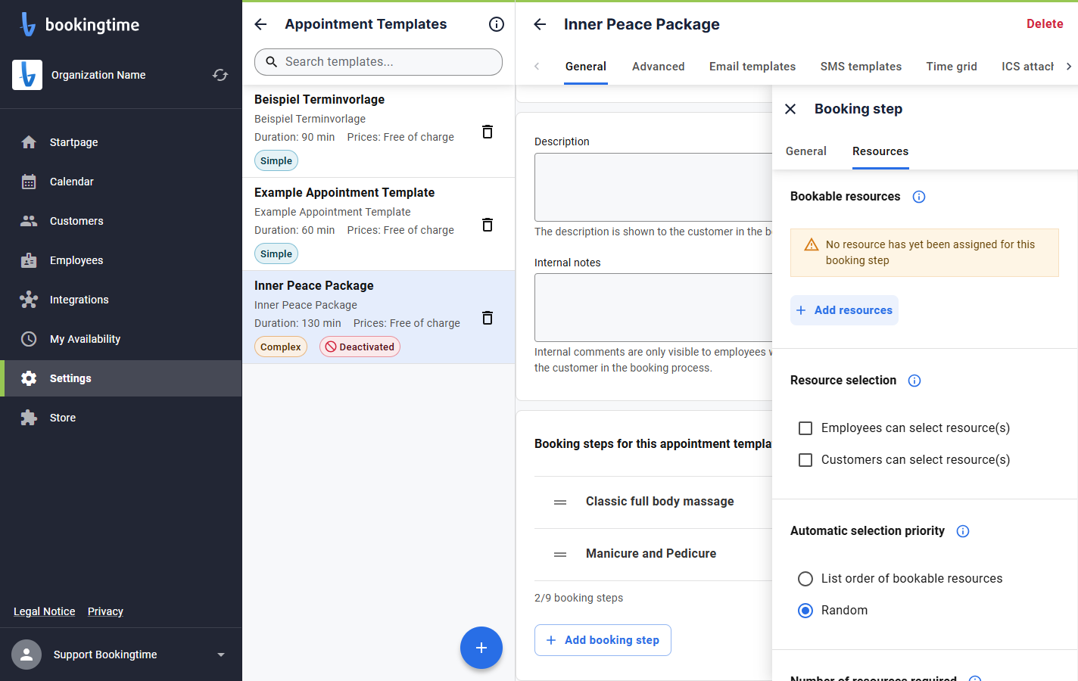Viewport: 1078px width, 681px height.
Task: Click the Organization Name logo thumbnail
Action: (27, 75)
